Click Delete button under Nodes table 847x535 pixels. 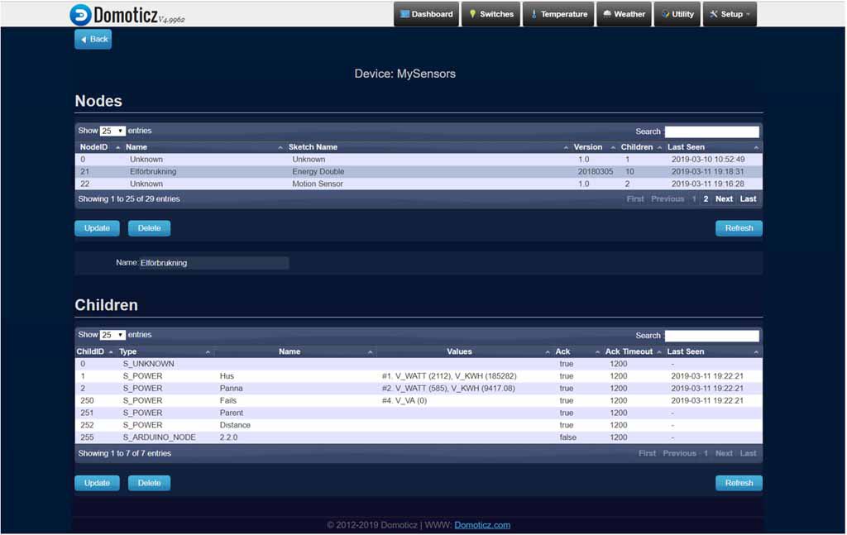tap(149, 228)
